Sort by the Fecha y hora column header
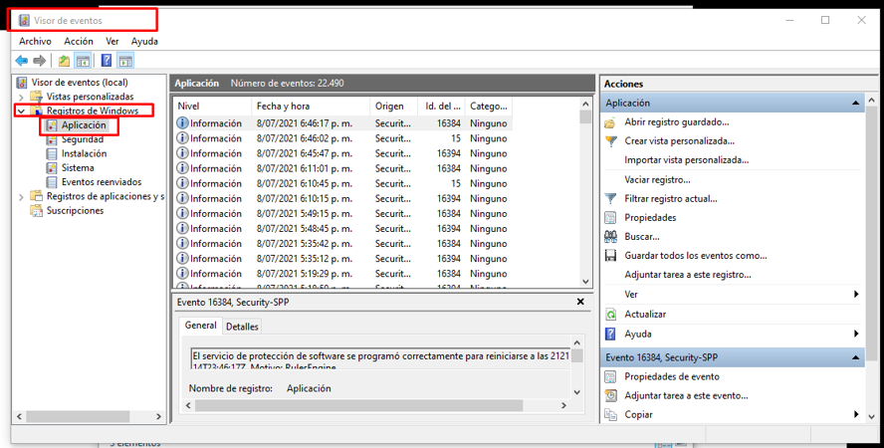The width and height of the screenshot is (884, 448). click(283, 106)
